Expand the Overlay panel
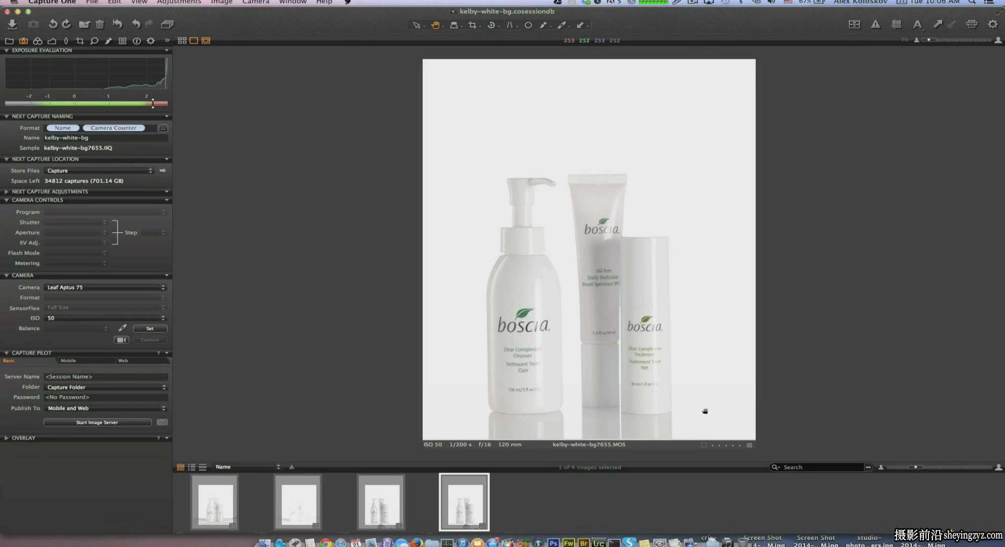 pos(7,438)
